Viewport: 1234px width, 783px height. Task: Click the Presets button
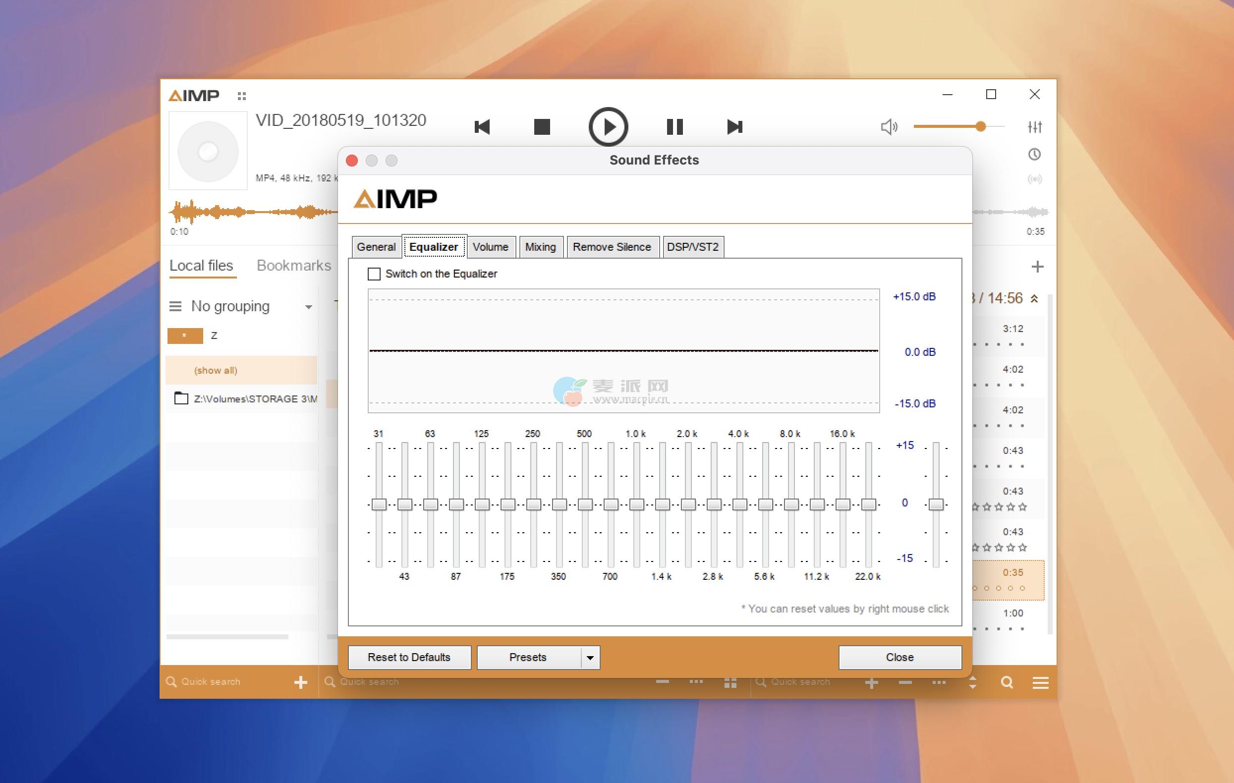click(528, 657)
